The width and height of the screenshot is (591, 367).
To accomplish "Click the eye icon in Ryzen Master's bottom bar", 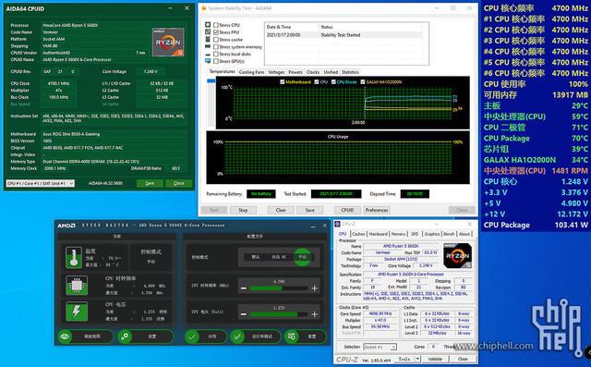I will pos(66,336).
